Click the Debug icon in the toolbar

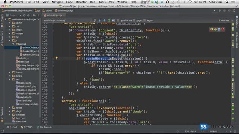[224, 11]
